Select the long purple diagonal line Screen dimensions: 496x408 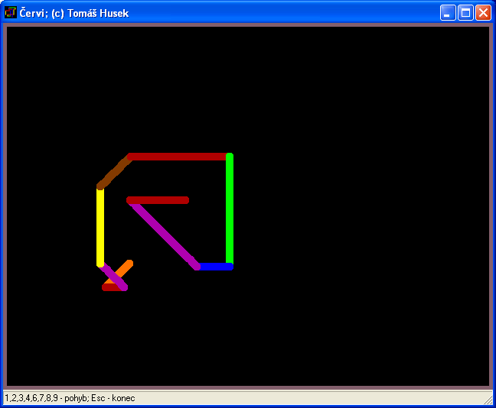pyautogui.click(x=165, y=235)
